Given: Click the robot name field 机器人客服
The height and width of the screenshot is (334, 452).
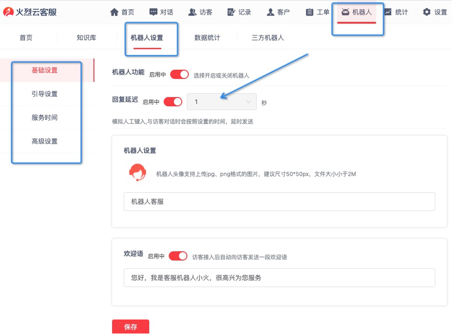Looking at the screenshot, I should 279,202.
